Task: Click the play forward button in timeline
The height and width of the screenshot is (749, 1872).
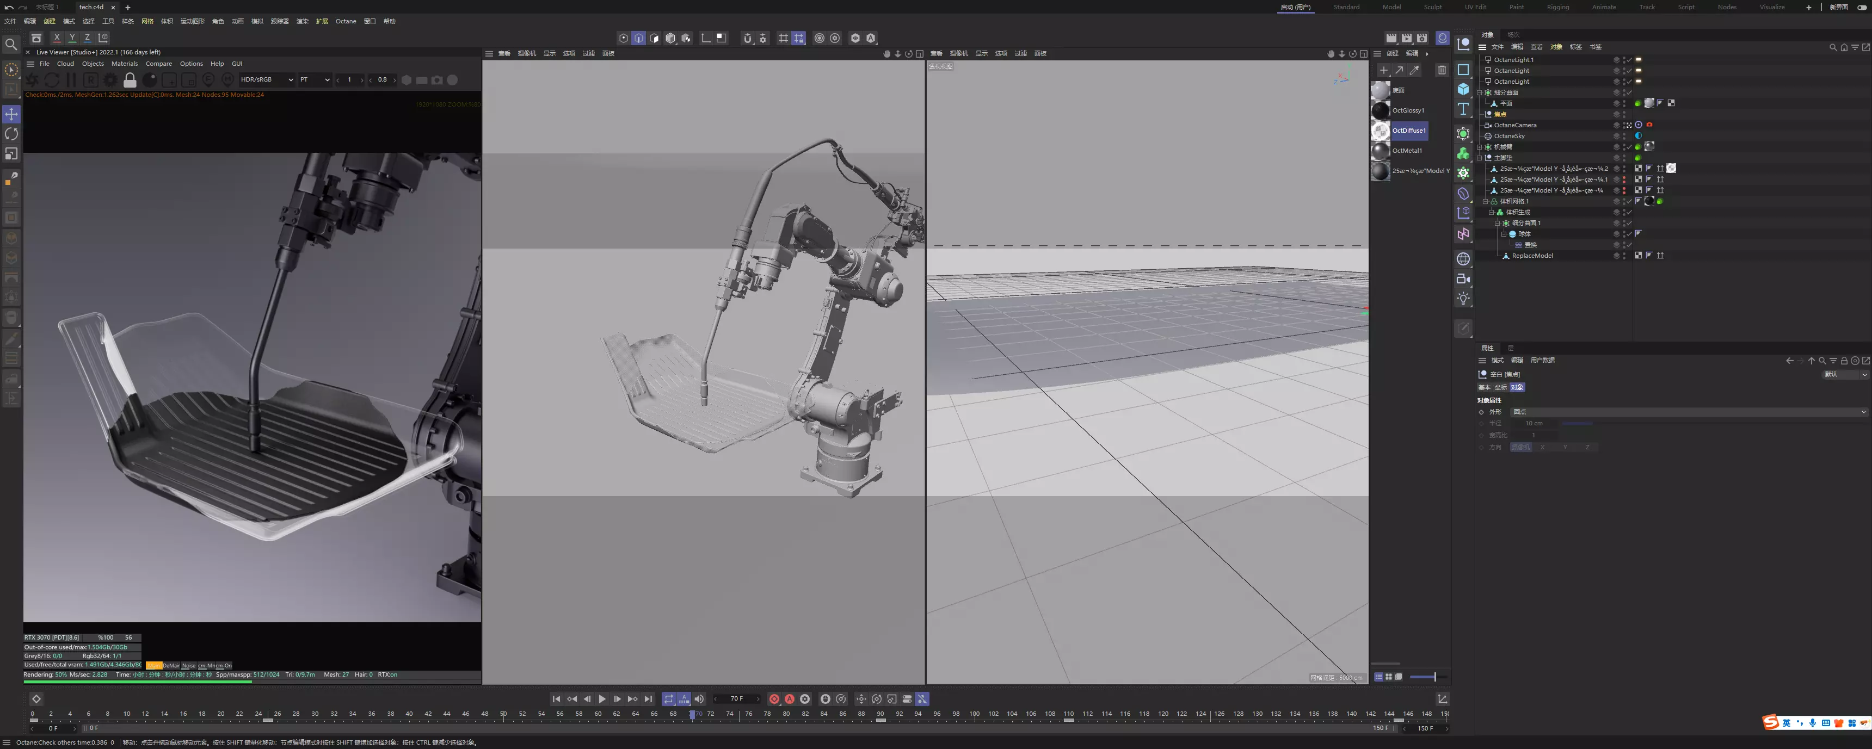Action: pos(602,699)
